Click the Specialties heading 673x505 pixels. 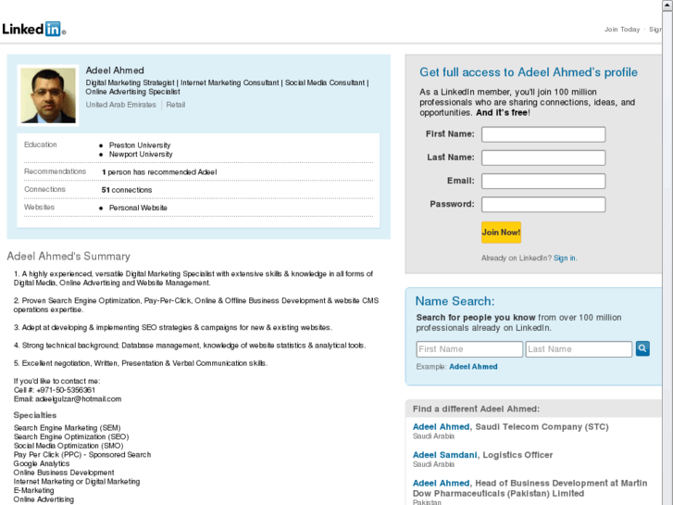pos(35,415)
